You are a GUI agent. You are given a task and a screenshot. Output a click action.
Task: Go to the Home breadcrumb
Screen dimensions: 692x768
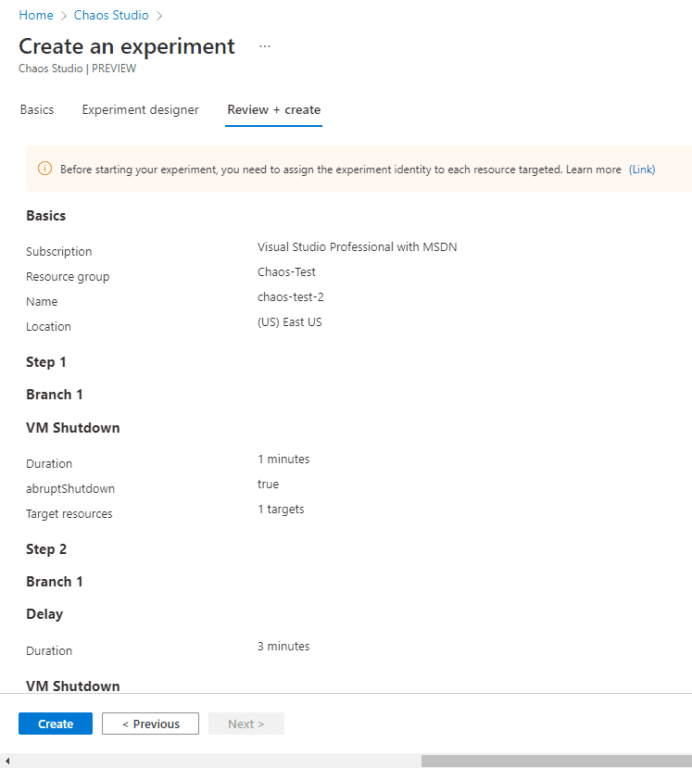36,15
